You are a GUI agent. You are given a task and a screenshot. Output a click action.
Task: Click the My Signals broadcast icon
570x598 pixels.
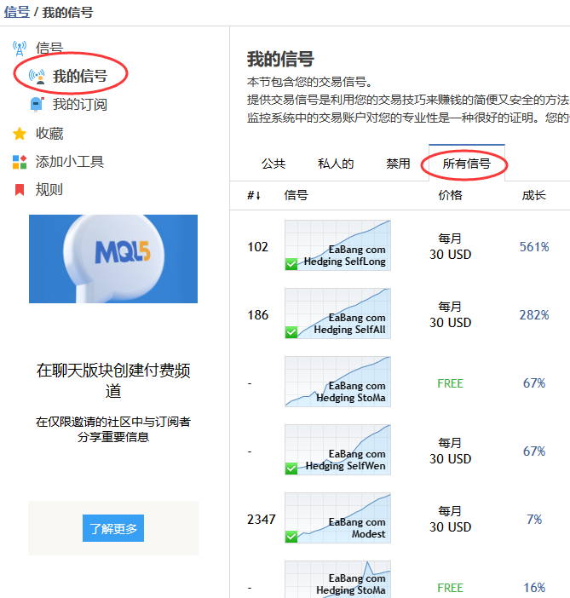[x=37, y=77]
